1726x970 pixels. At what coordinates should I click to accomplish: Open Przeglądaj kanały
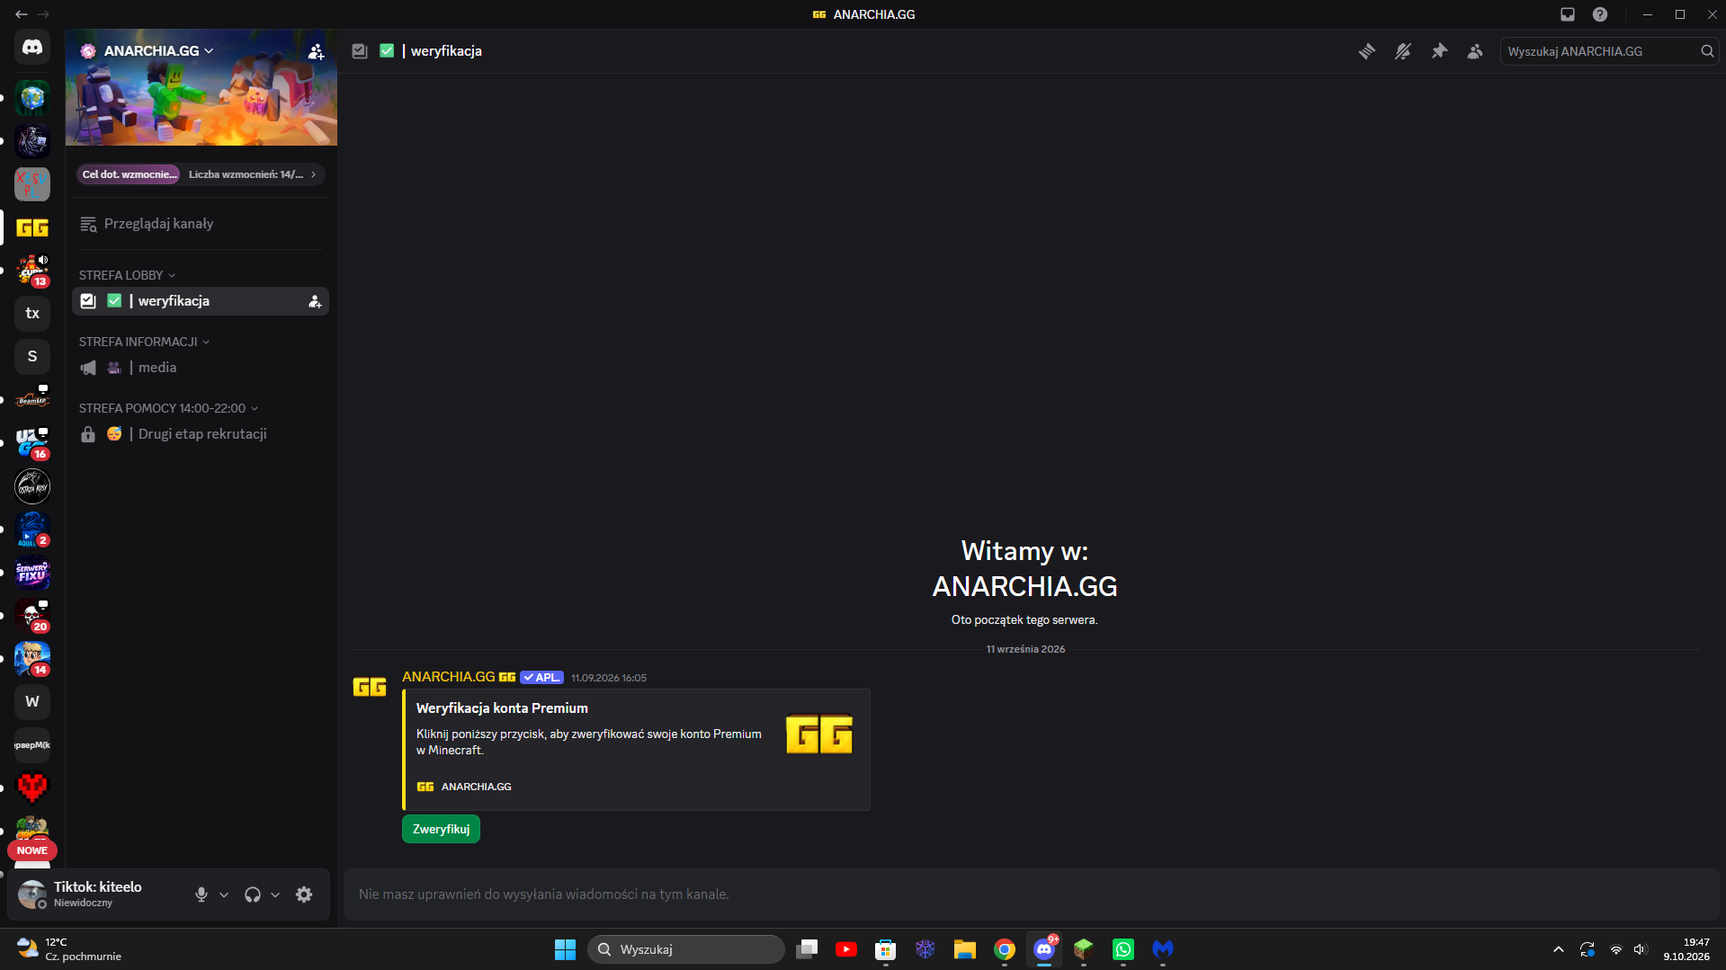coord(201,224)
